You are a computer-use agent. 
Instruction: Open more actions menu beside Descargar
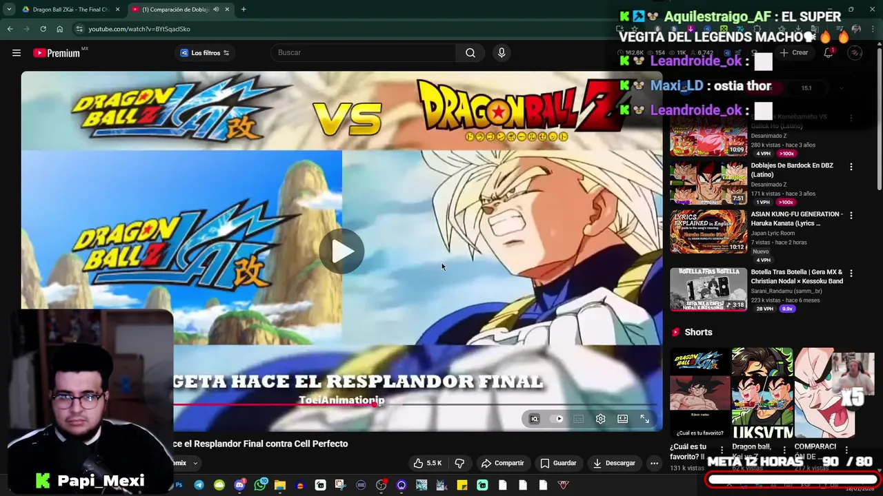pos(654,463)
